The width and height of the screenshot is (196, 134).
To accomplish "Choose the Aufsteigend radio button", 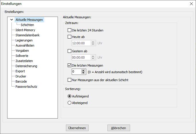I will 69,96.
